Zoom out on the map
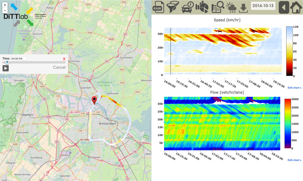Image resolution: width=303 pixels, height=181 pixels. coord(5,10)
